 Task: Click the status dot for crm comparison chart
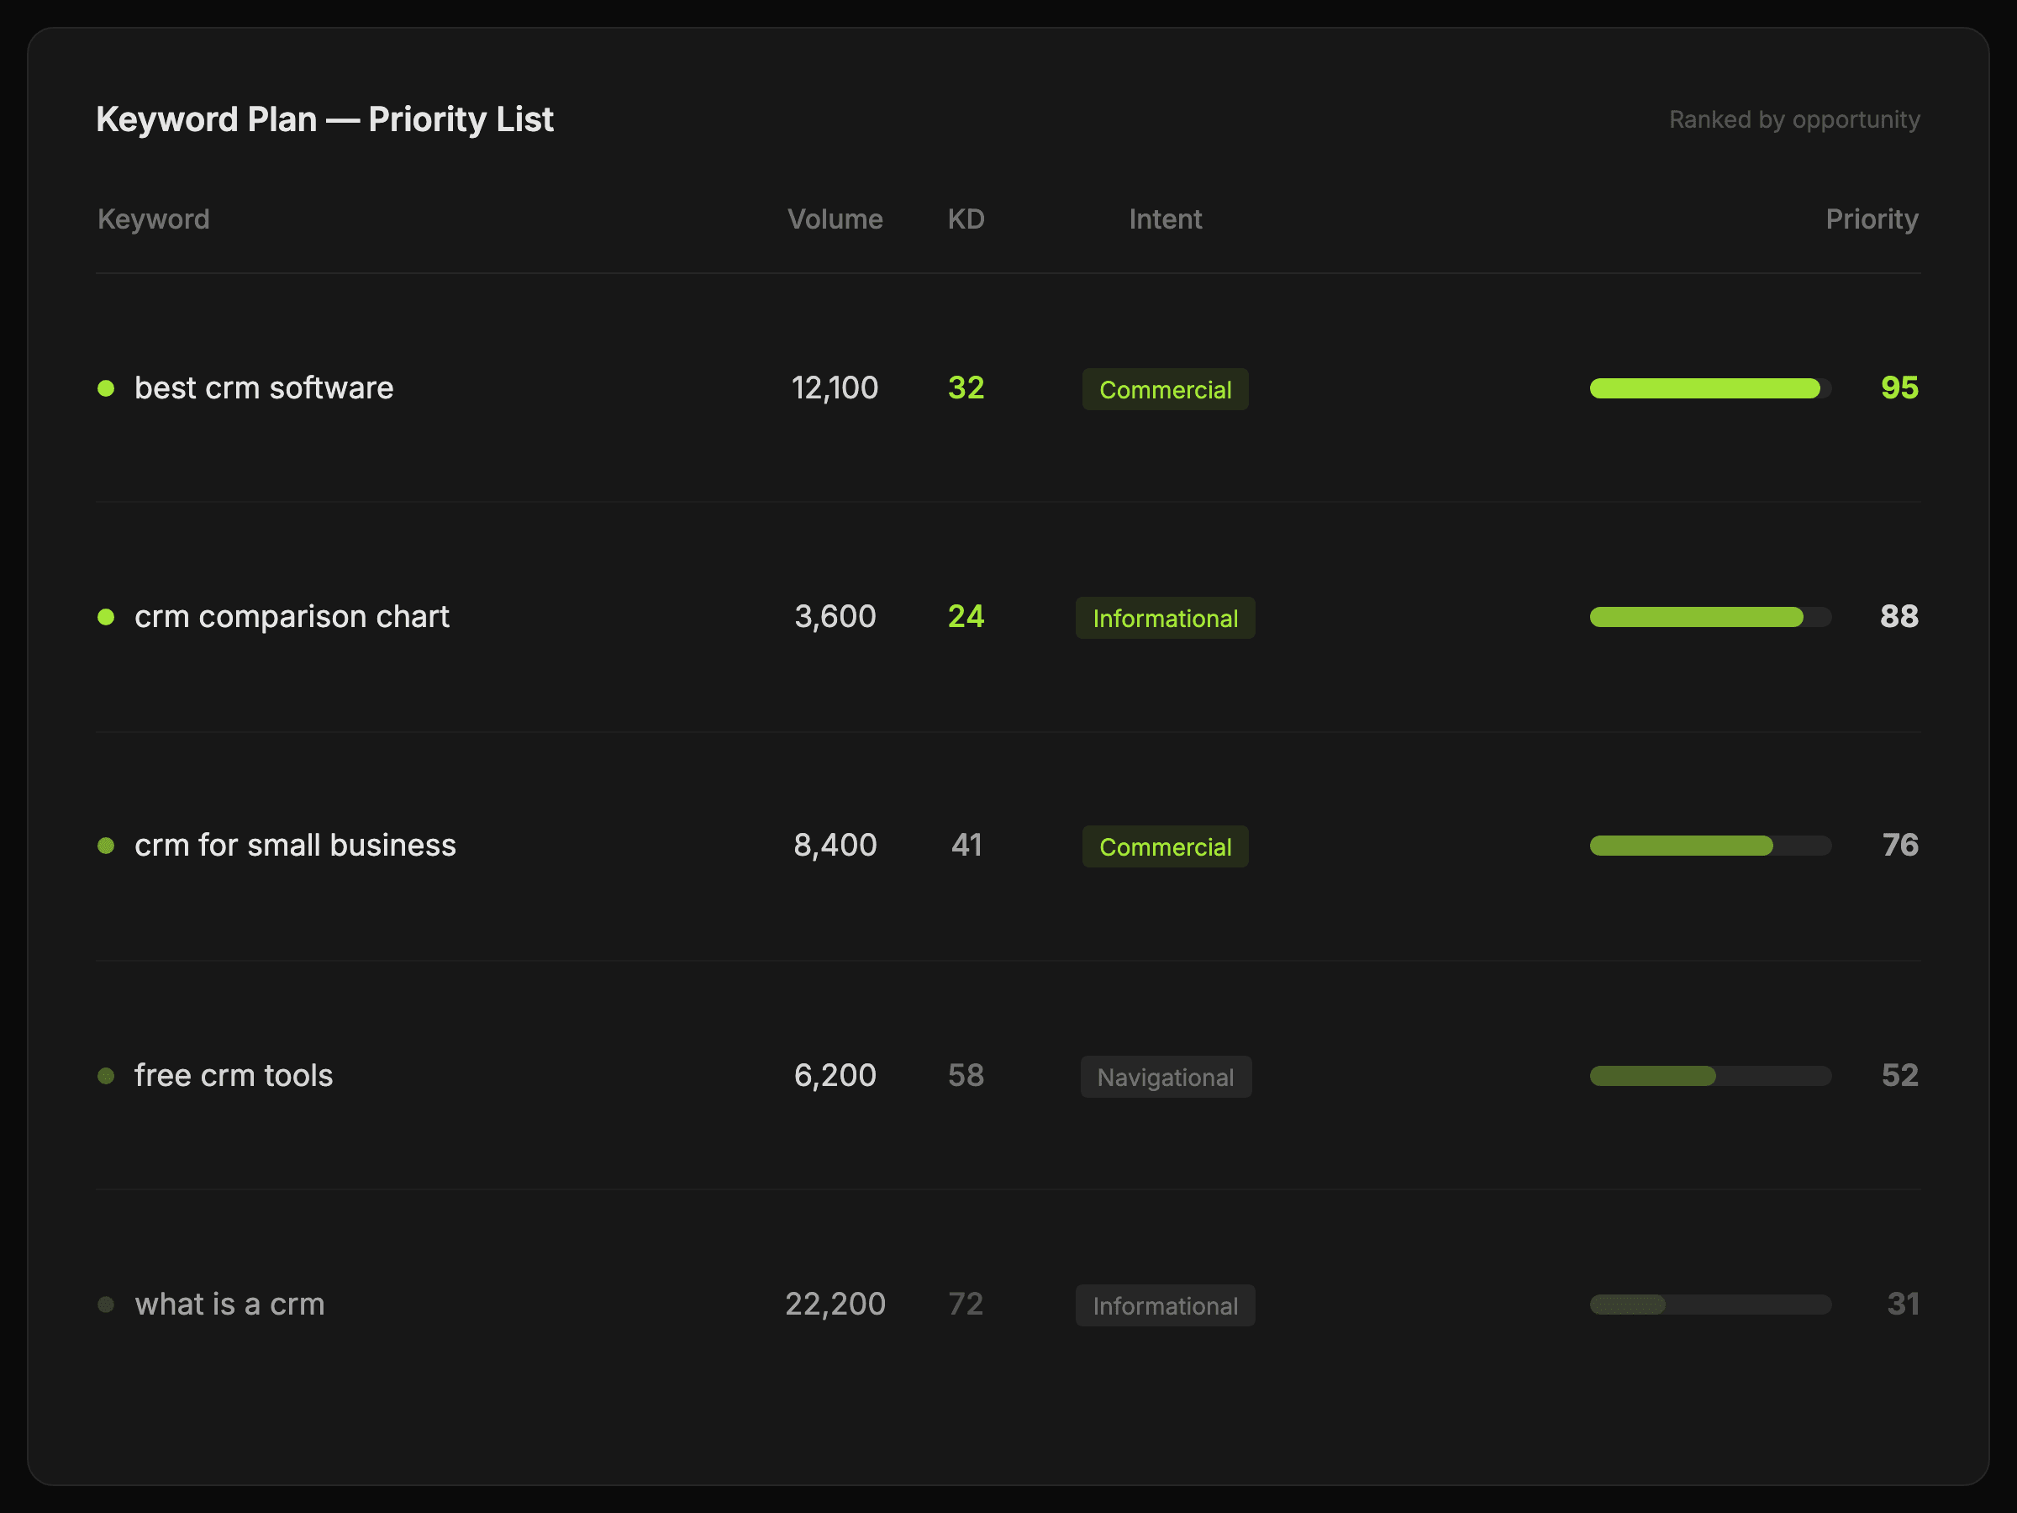point(106,618)
